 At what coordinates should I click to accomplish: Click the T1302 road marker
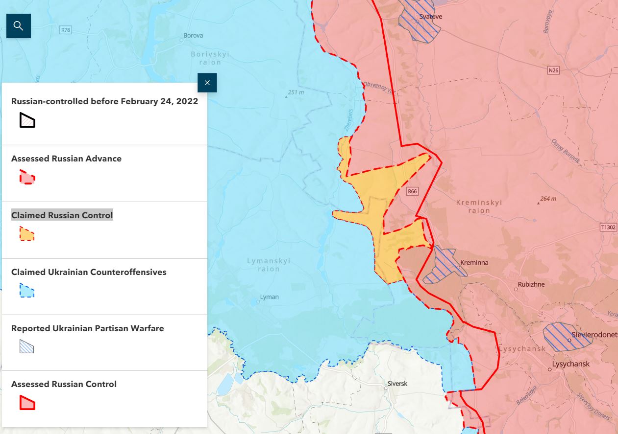point(608,227)
